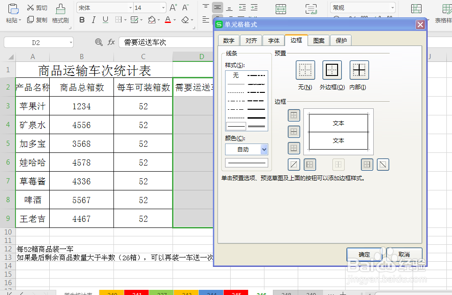Switch to the 图案 tab
This screenshot has width=452, height=295.
[318, 41]
